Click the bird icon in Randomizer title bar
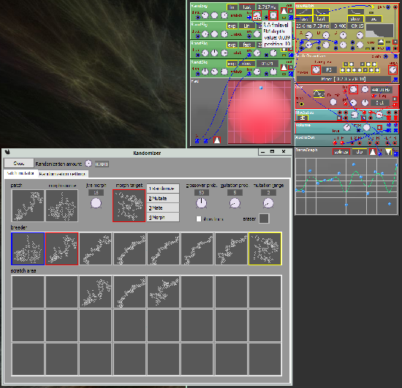The image size is (402, 388). tap(7, 152)
